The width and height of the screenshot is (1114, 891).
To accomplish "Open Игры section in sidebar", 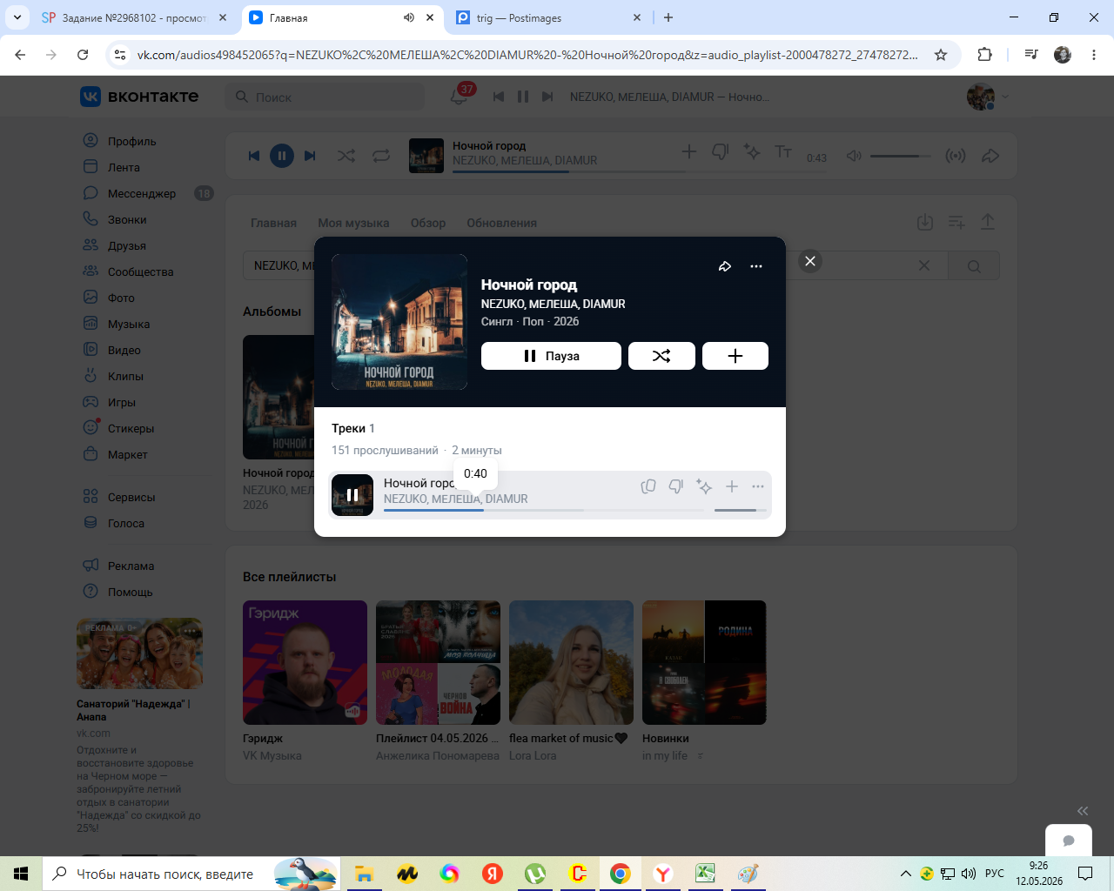I will [121, 402].
